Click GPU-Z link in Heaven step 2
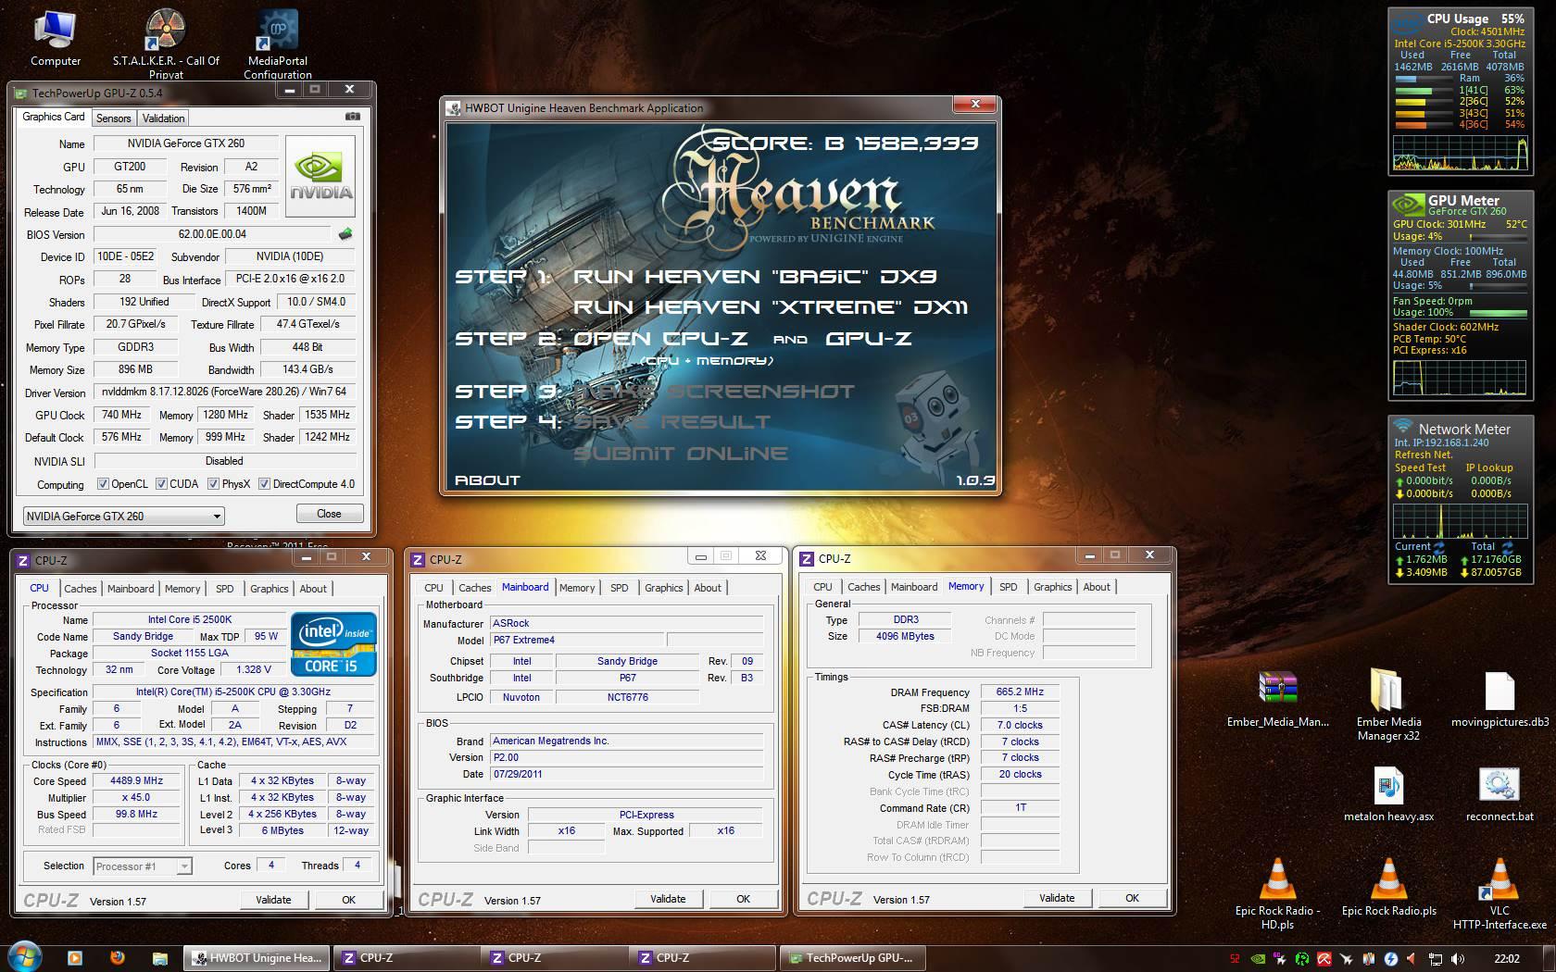 click(x=868, y=339)
